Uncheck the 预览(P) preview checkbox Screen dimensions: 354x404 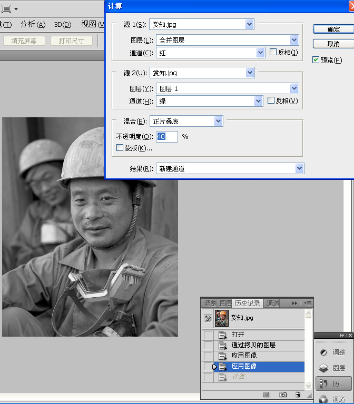click(x=316, y=60)
